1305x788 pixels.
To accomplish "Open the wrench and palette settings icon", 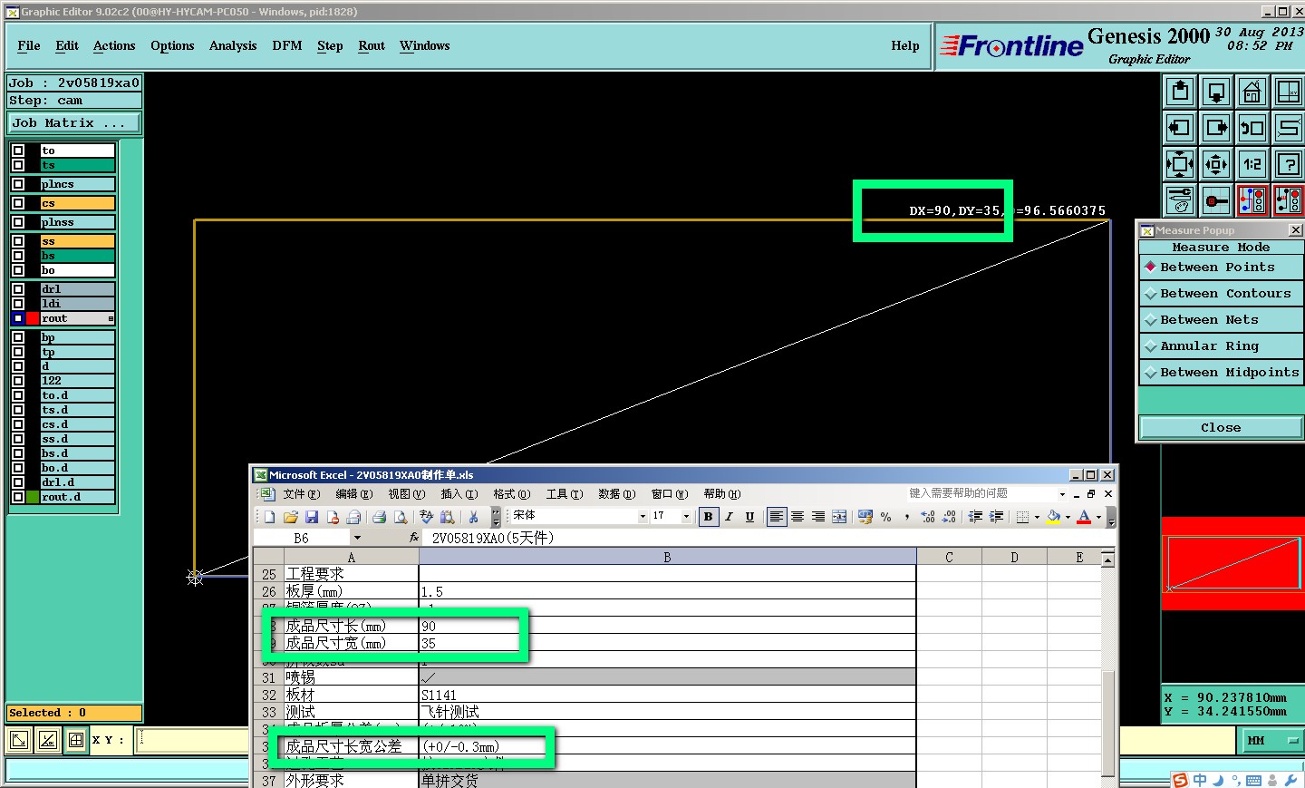I will pyautogui.click(x=1180, y=200).
